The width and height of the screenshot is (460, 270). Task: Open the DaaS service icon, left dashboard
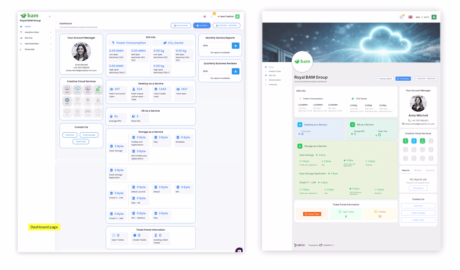coord(67,90)
